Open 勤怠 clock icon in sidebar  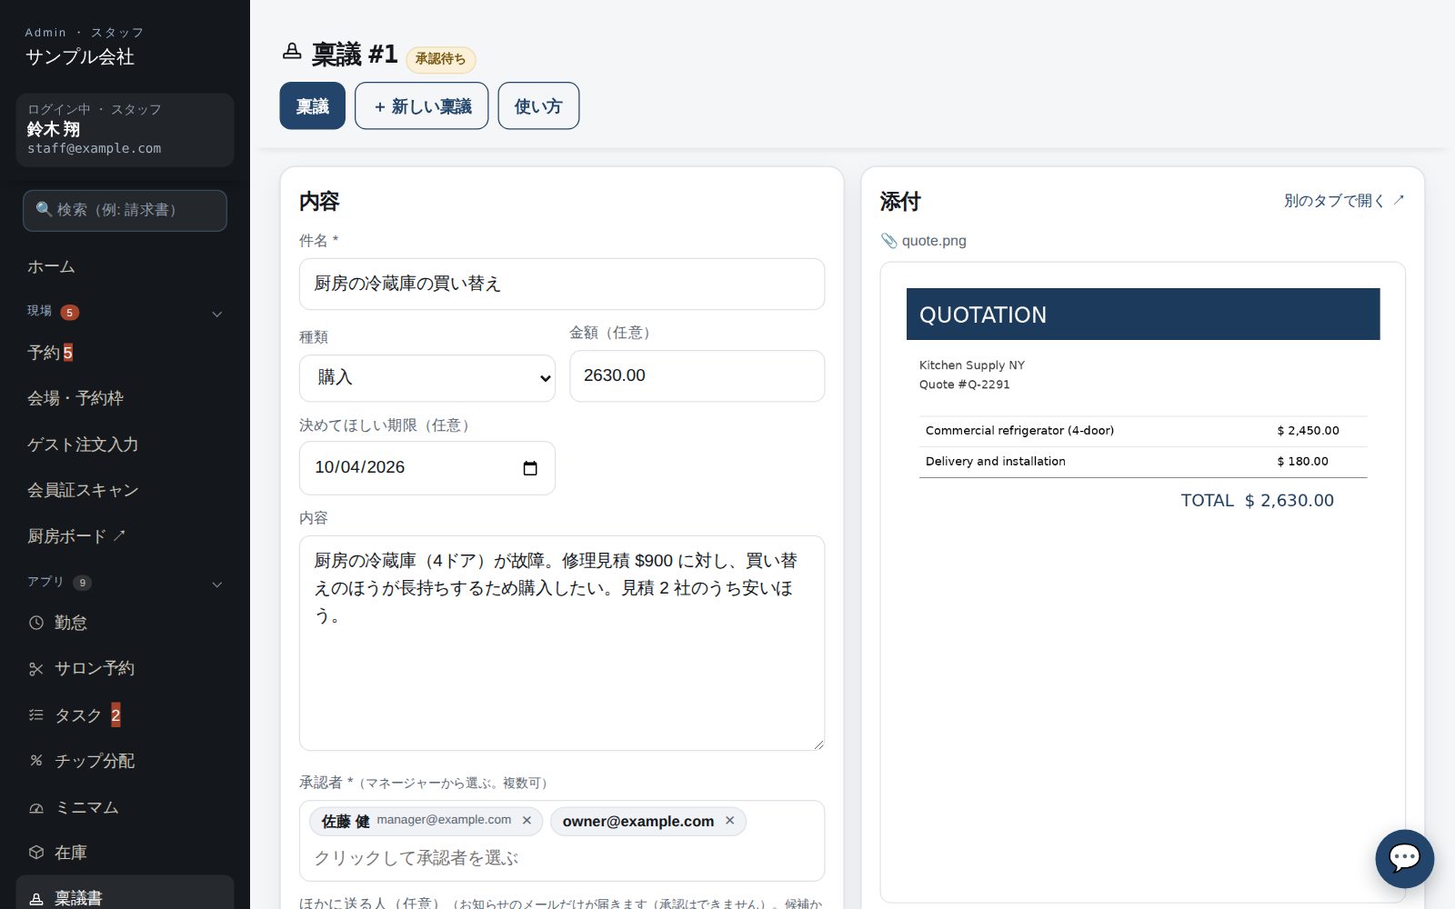(x=36, y=623)
